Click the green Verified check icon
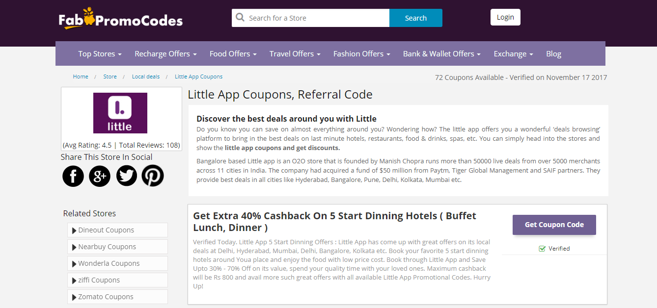This screenshot has width=657, height=308. click(542, 249)
